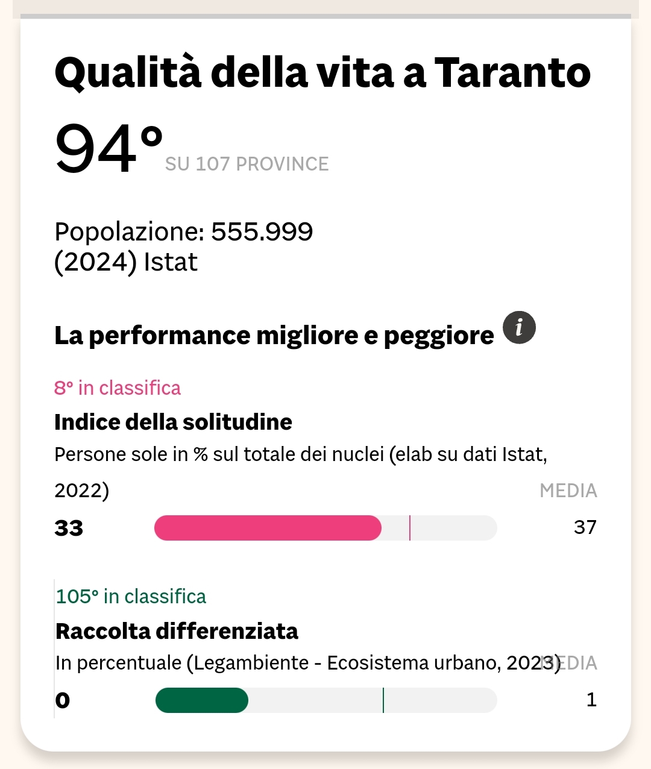Click the solitudine value 33
Image resolution: width=651 pixels, height=769 pixels.
tap(69, 528)
